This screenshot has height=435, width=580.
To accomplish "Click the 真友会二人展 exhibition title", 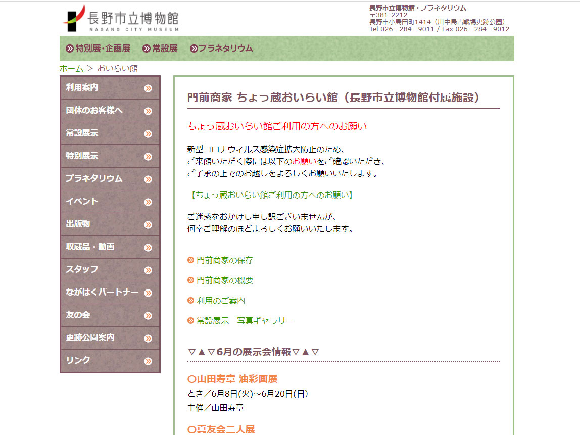I will 221,429.
